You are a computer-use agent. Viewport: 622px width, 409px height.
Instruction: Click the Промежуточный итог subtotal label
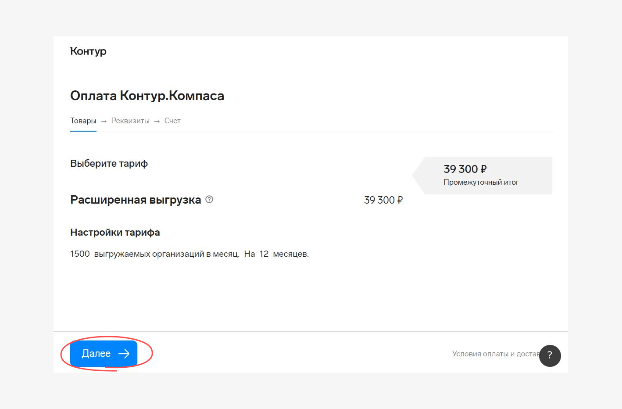tap(481, 182)
